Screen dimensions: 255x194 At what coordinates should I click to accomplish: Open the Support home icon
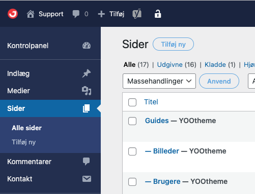tap(31, 14)
